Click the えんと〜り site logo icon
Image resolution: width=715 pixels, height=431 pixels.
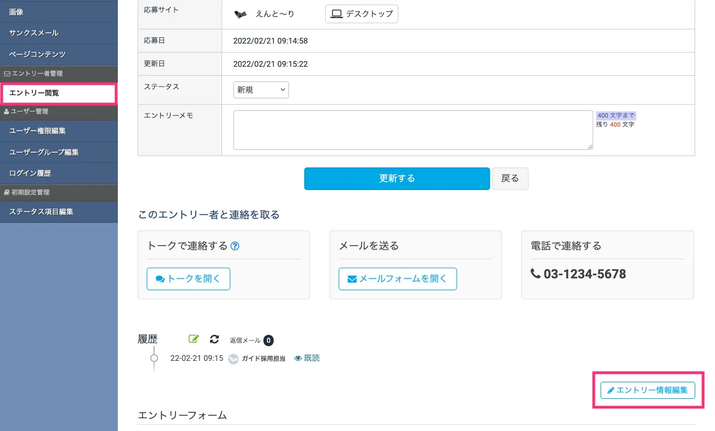click(x=240, y=14)
